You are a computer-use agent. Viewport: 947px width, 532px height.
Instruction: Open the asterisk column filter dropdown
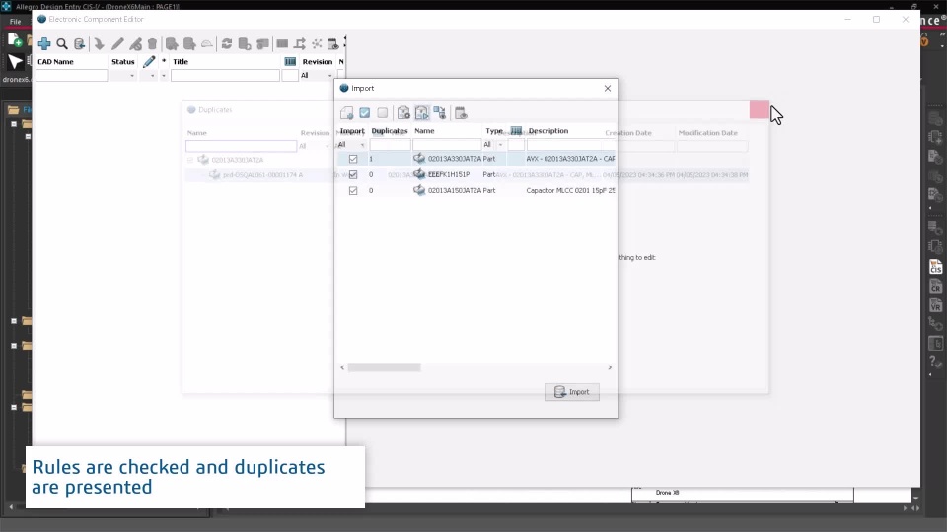pyautogui.click(x=163, y=76)
